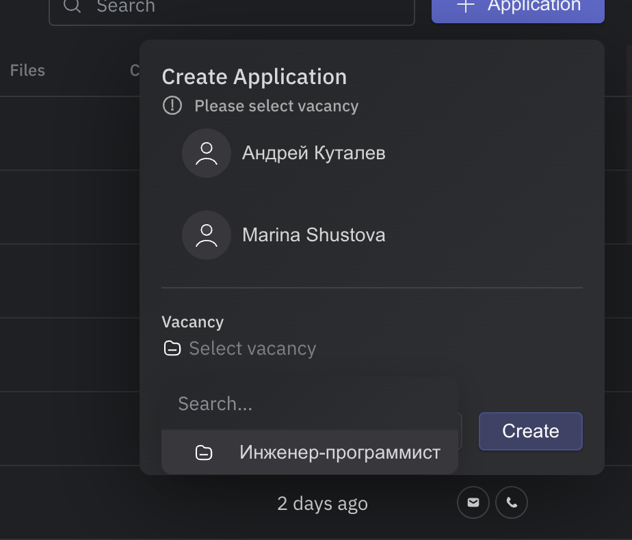Open email via the envelope icon
This screenshot has width=632, height=540.
point(473,502)
